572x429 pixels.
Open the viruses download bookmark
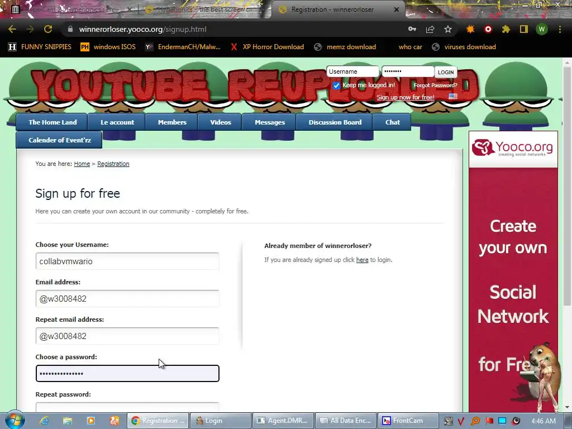tap(464, 47)
